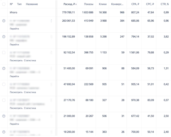Click the question-mark icon beside the 51 400,00 campaign
The width and height of the screenshot is (171, 137).
point(4,68)
